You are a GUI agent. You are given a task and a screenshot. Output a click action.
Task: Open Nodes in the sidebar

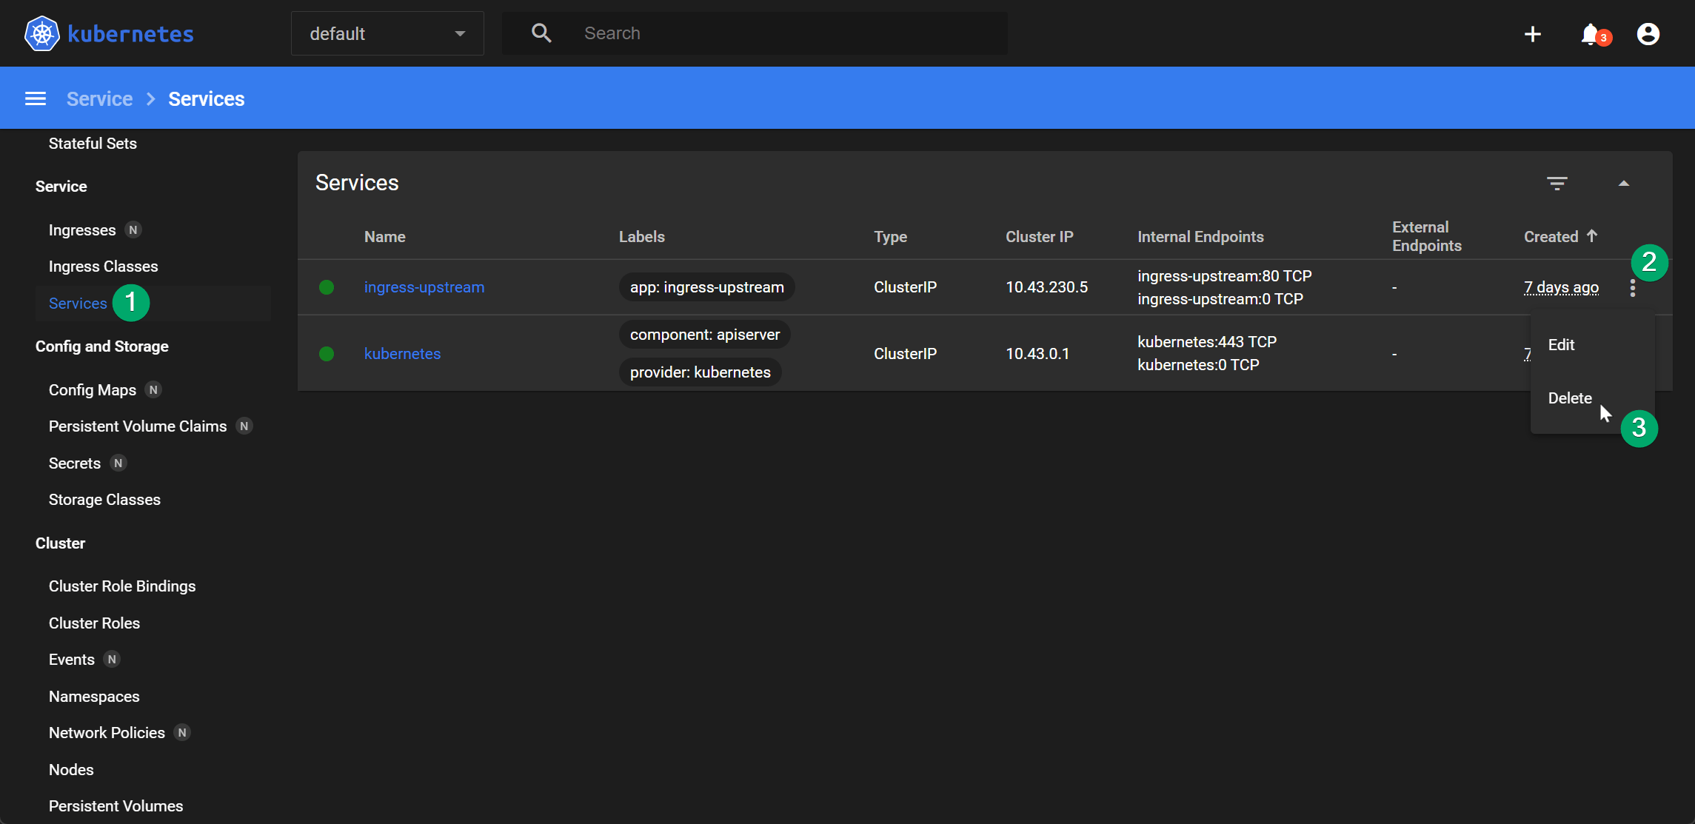[71, 770]
